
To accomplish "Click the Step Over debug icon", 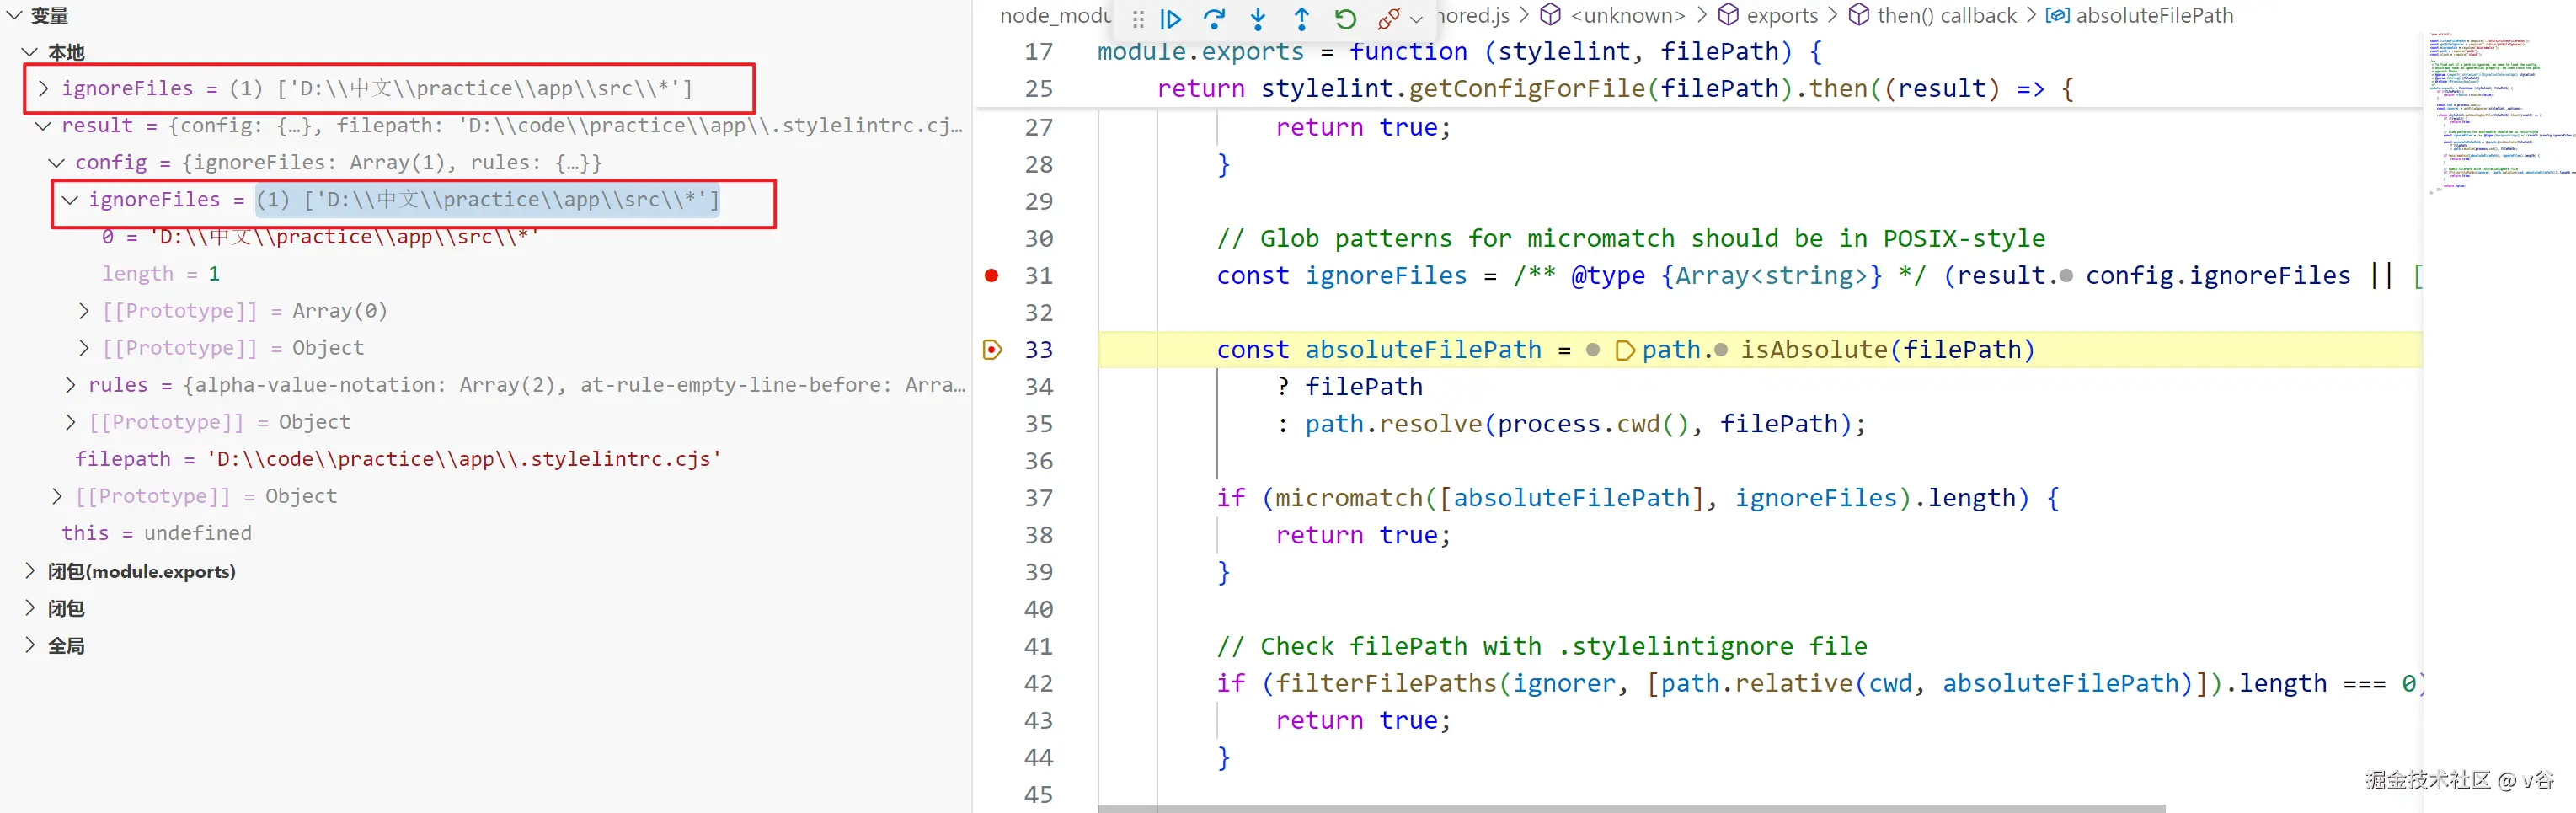I will pyautogui.click(x=1214, y=19).
